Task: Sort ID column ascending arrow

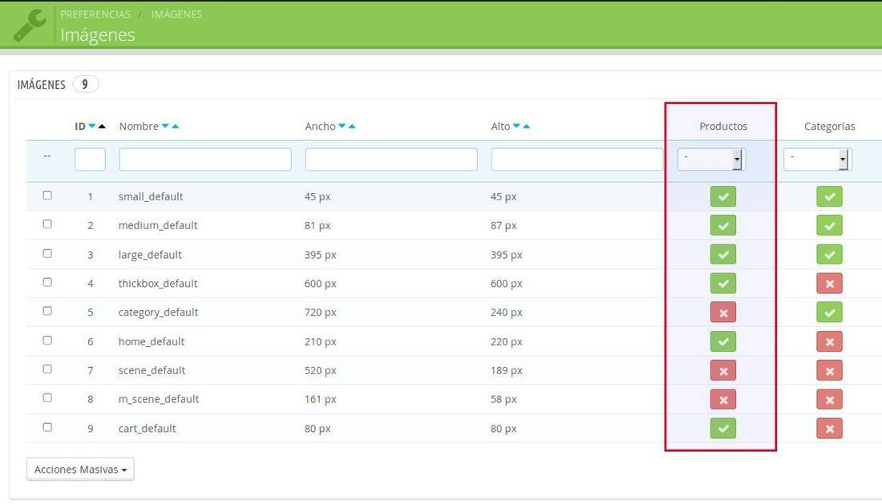Action: pyautogui.click(x=102, y=127)
